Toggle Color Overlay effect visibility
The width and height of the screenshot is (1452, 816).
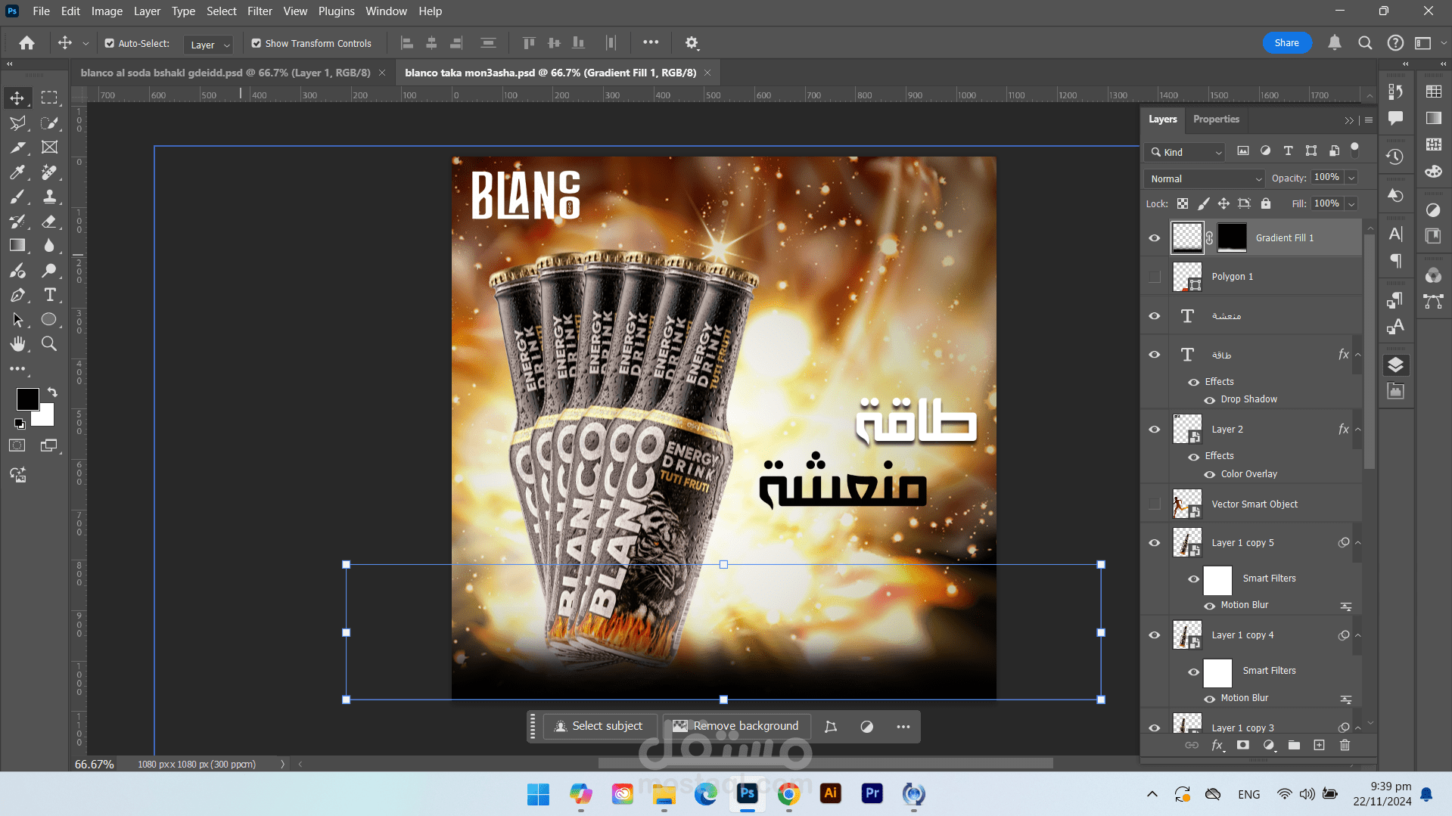pyautogui.click(x=1210, y=475)
